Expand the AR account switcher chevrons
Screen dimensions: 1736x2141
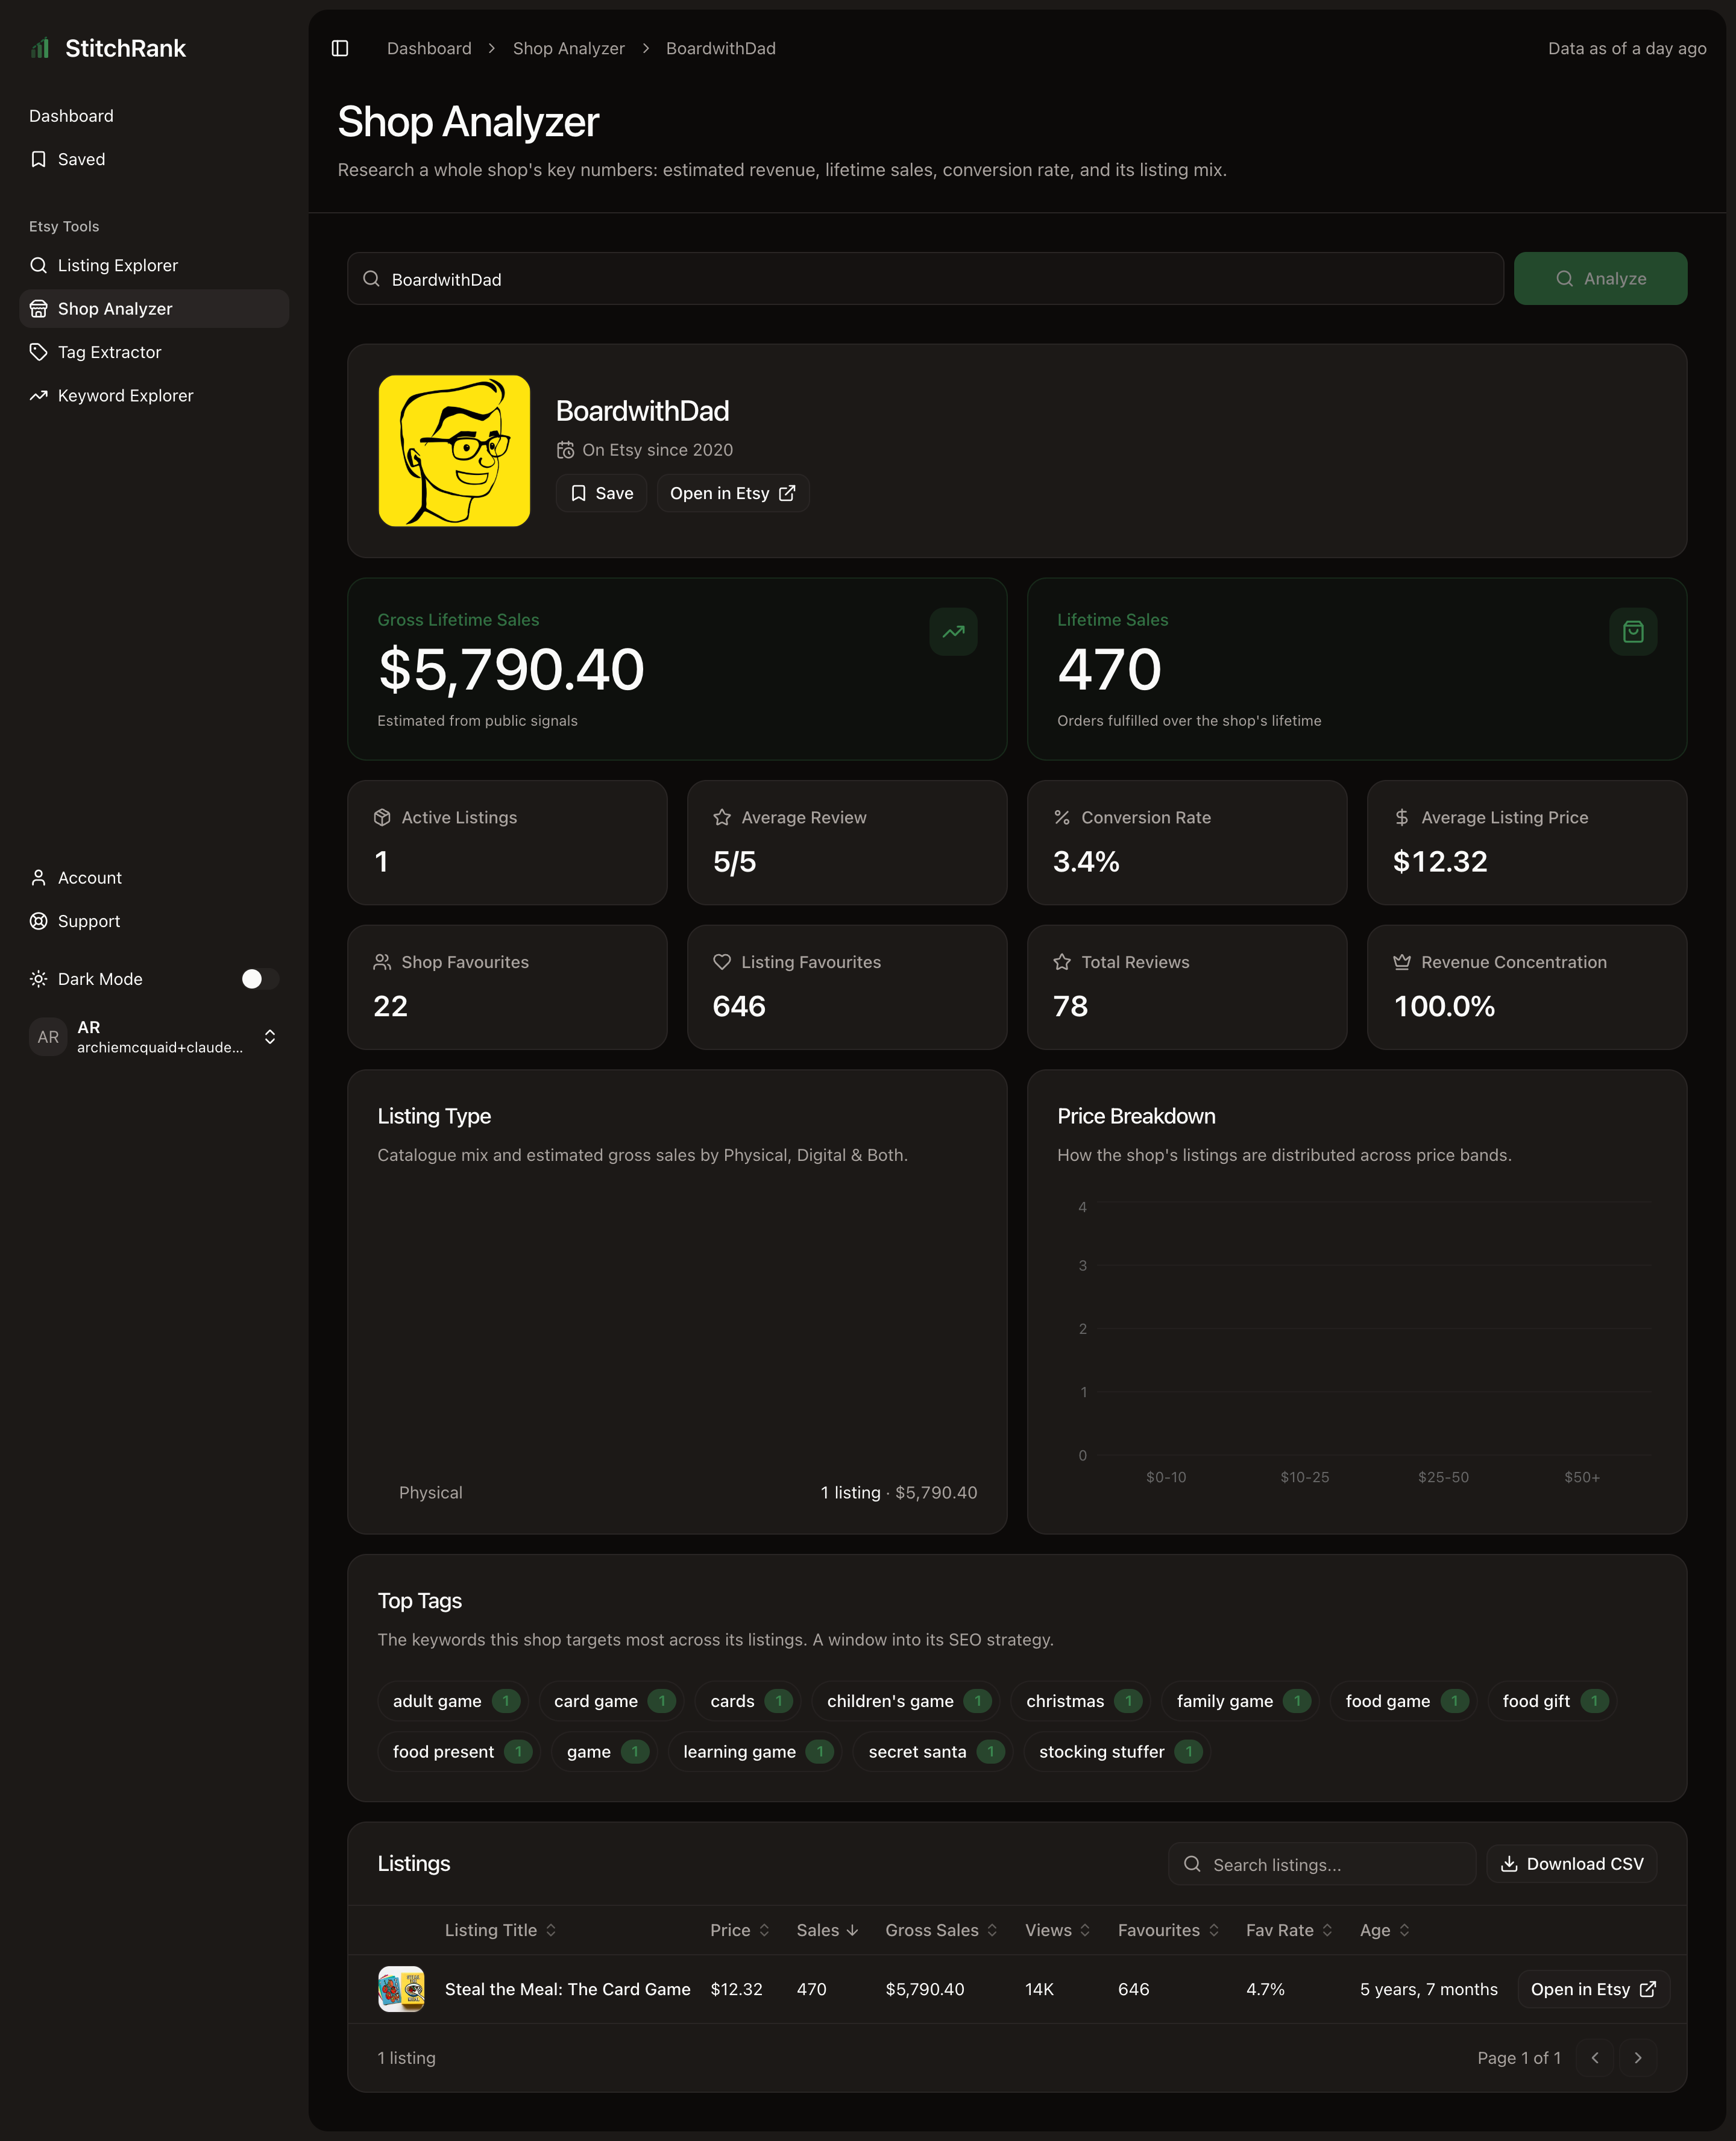pyautogui.click(x=270, y=1037)
